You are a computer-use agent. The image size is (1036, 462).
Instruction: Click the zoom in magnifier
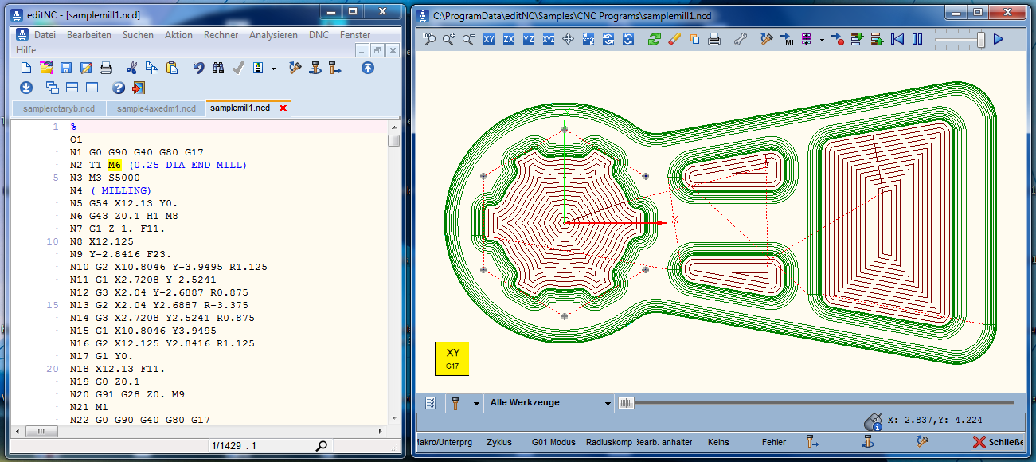449,39
